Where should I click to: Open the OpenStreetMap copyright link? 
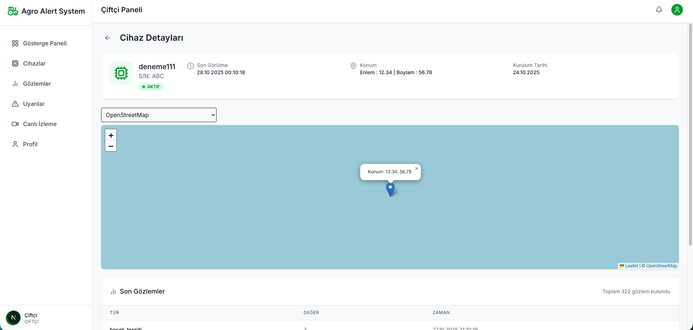point(662,266)
